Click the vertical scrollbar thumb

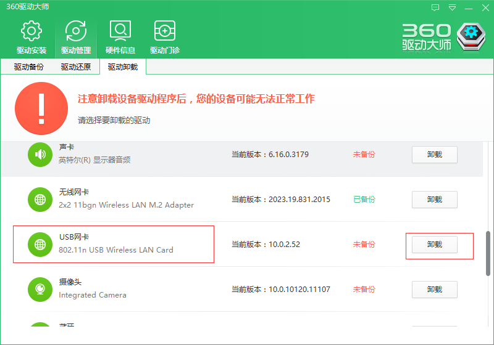click(x=488, y=254)
